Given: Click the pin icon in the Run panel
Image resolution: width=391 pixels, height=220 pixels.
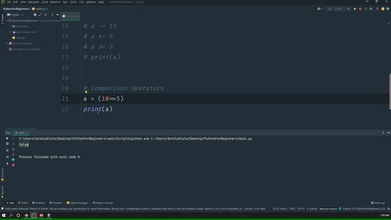Looking at the screenshot, I should pos(7,164).
